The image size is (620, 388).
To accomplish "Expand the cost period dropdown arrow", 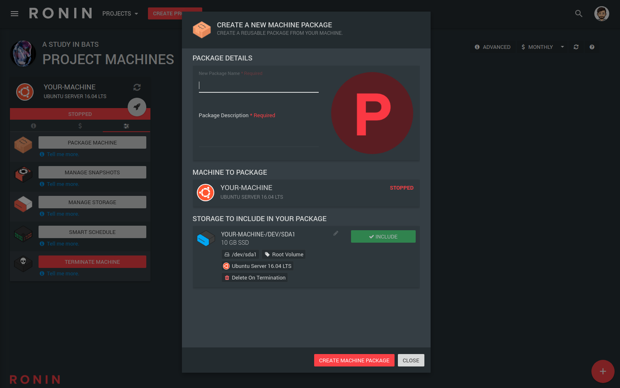I will click(562, 47).
